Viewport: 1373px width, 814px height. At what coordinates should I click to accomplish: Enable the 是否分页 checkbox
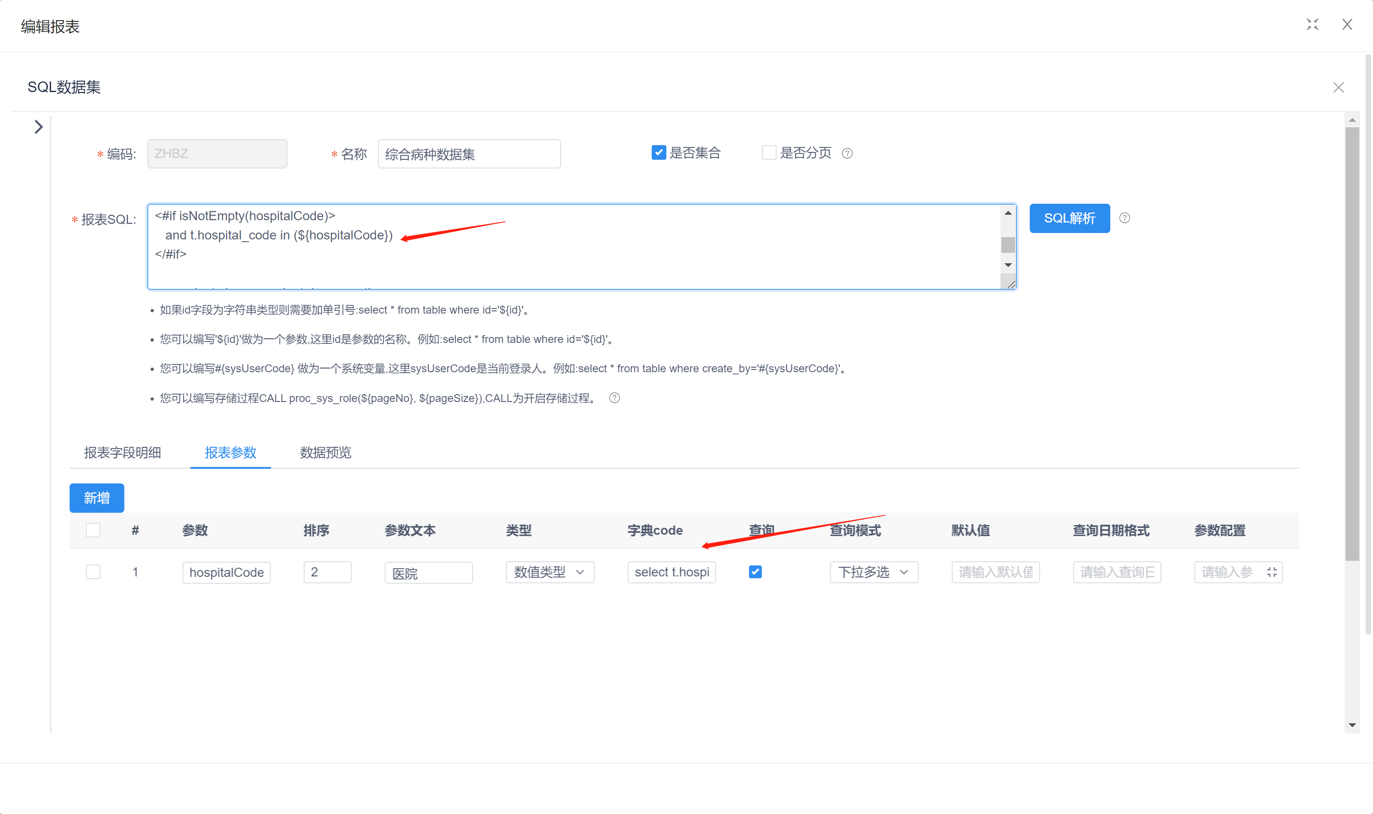[769, 152]
